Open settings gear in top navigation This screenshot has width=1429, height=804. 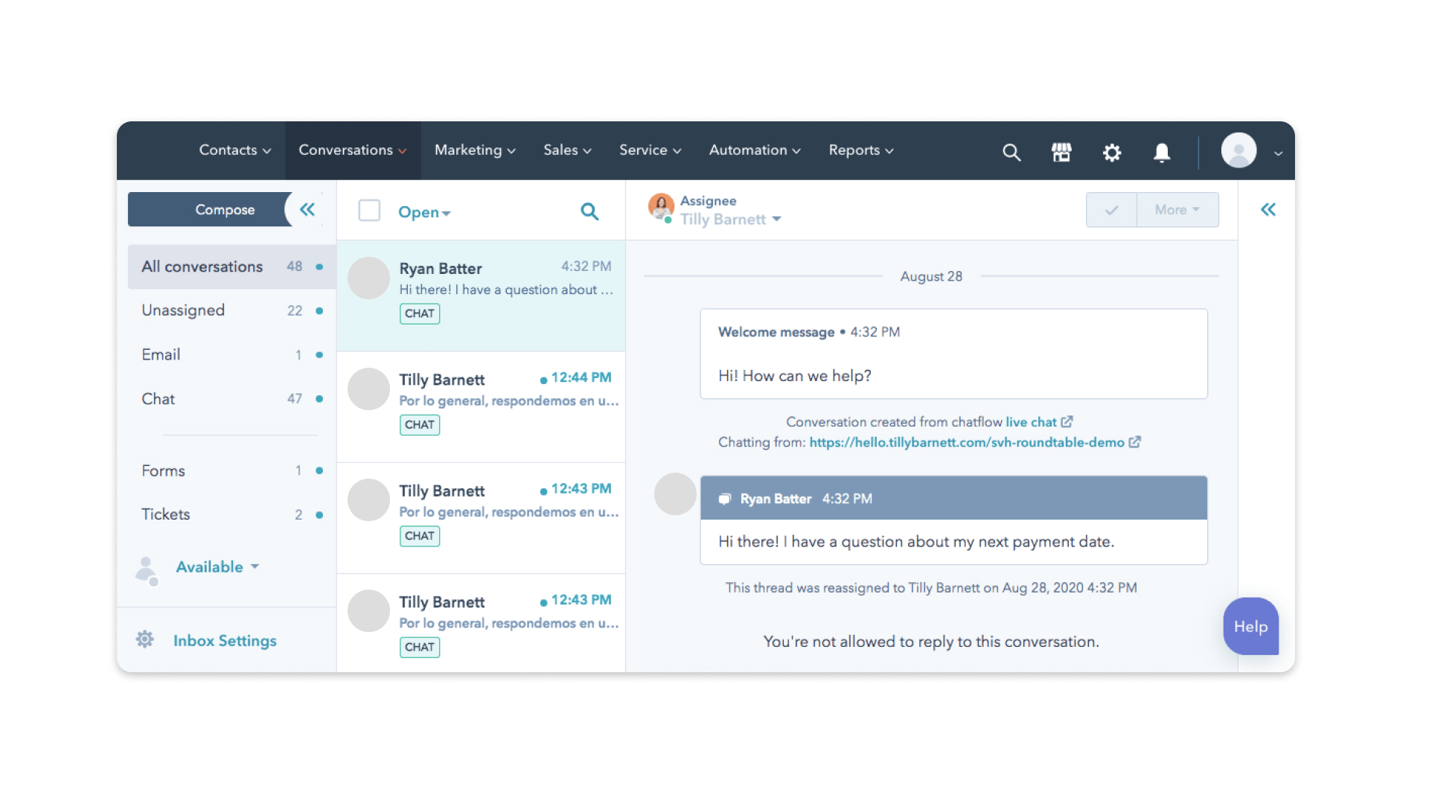[x=1111, y=153]
